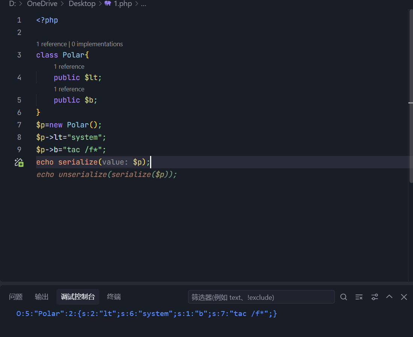Click the D: breadcrumb root
Screen dimensions: 413x337
click(x=12, y=4)
